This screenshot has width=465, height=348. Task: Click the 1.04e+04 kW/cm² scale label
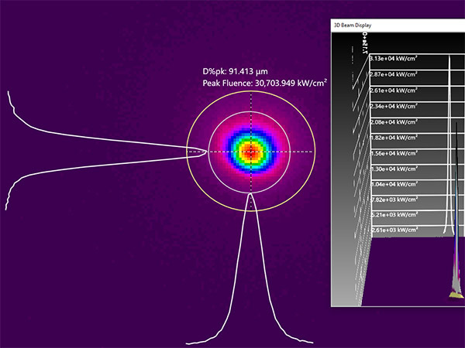[x=394, y=184]
